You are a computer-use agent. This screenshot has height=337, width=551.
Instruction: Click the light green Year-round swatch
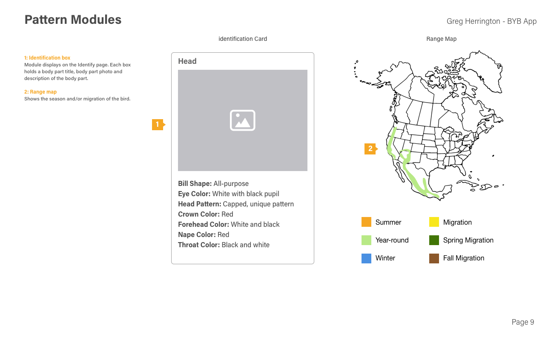click(x=366, y=240)
